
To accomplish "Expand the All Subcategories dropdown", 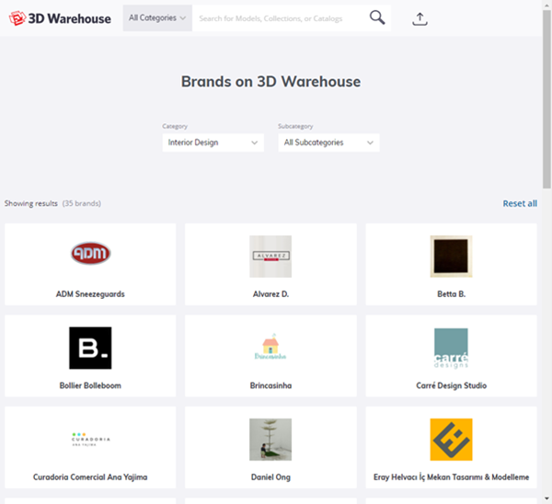I will [328, 143].
